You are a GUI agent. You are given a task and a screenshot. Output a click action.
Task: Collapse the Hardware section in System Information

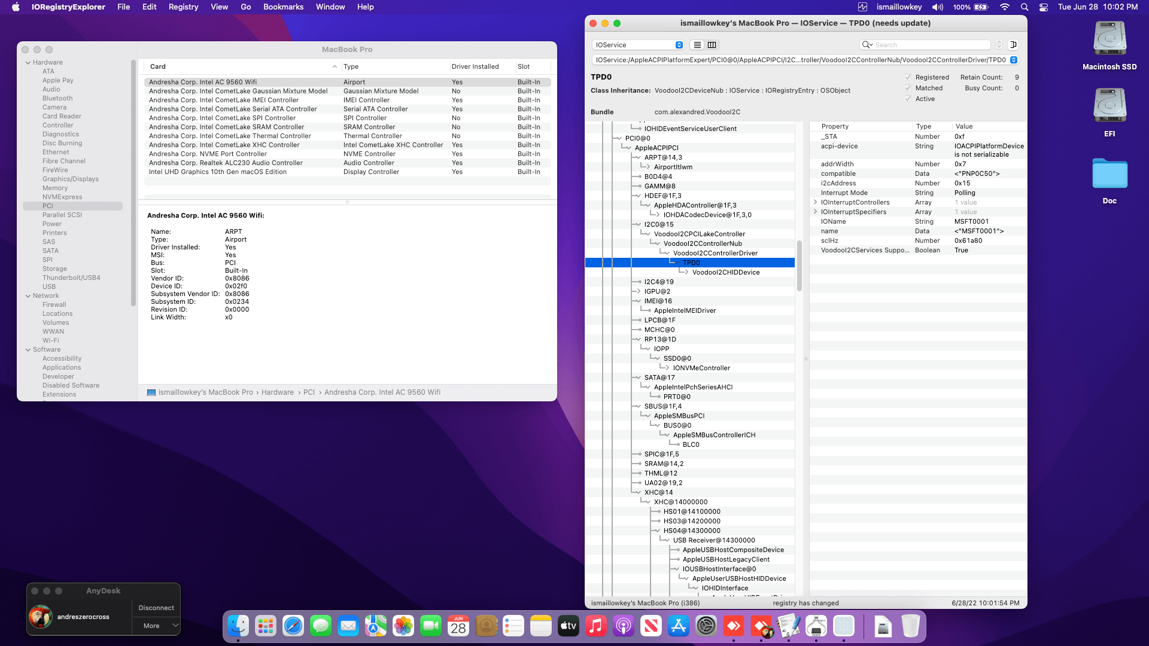(x=28, y=62)
